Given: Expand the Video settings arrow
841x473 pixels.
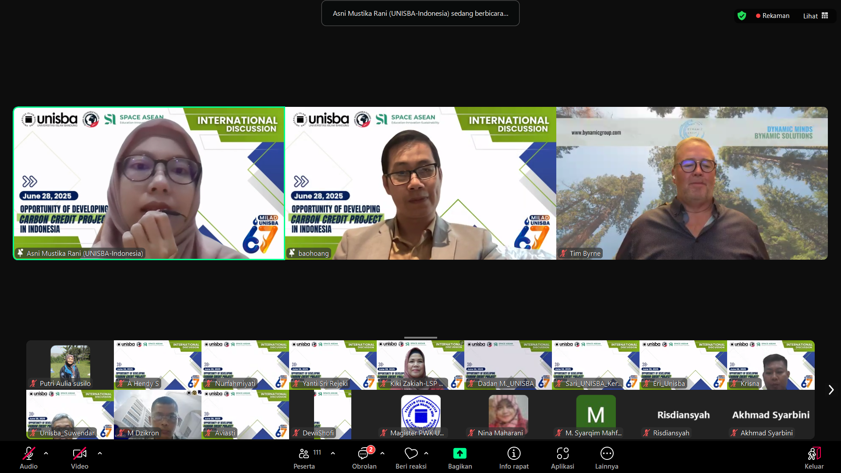Looking at the screenshot, I should tap(100, 453).
